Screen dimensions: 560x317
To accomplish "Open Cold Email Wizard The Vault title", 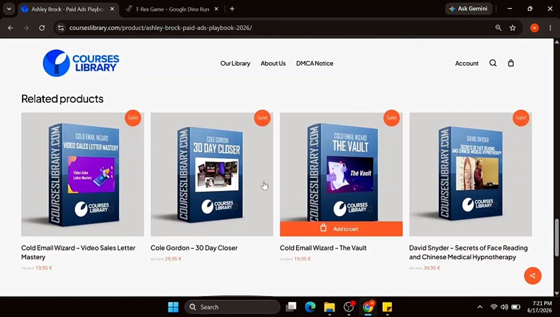I will pyautogui.click(x=323, y=248).
